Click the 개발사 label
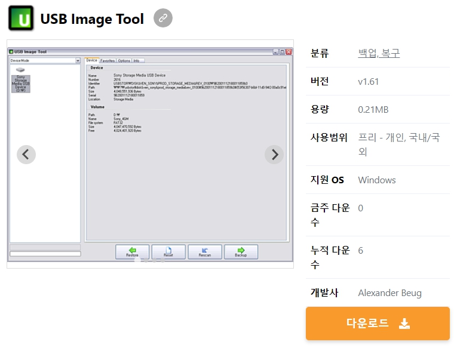The height and width of the screenshot is (348, 454). click(x=324, y=292)
